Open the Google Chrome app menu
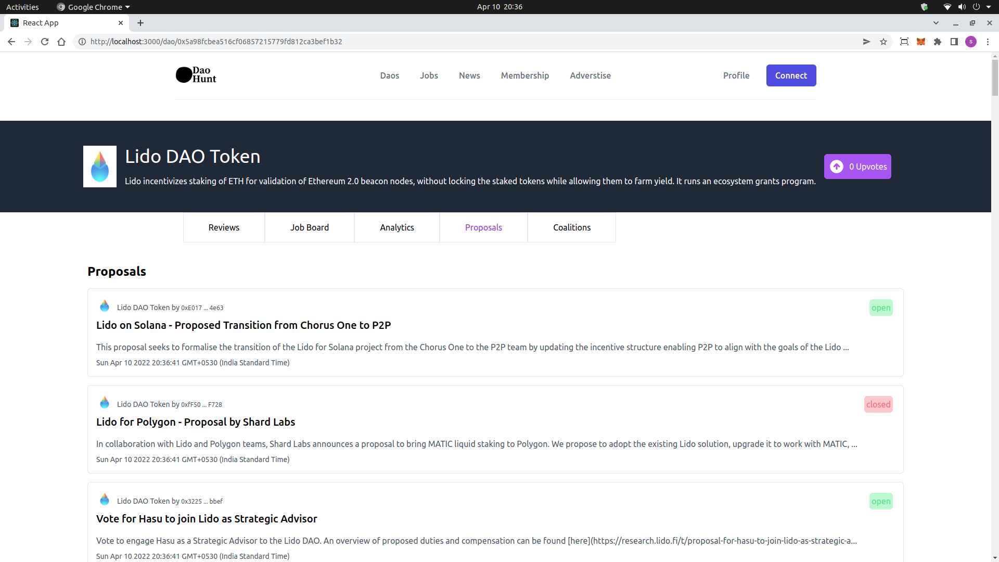 tap(93, 7)
